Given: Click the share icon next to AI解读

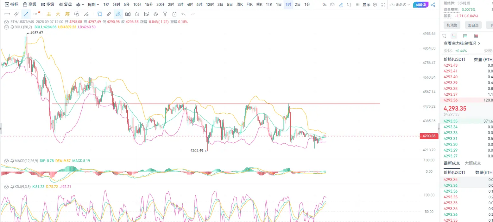Looking at the screenshot, I should 433,4.
